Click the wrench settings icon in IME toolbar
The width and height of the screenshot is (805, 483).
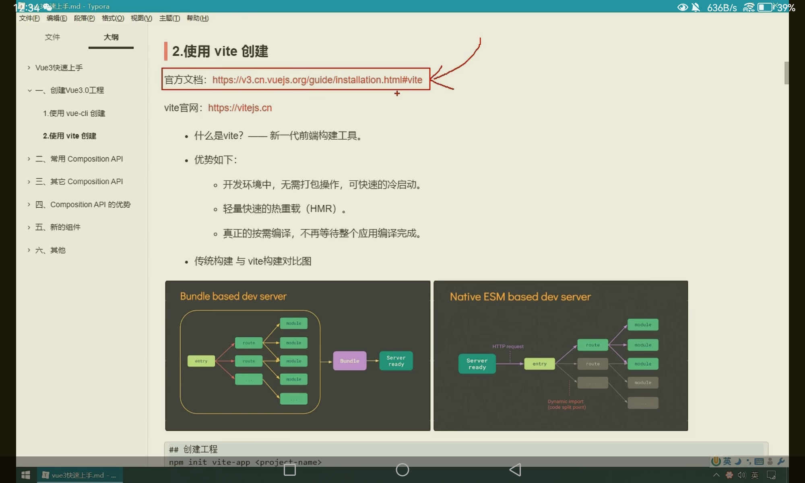pyautogui.click(x=781, y=461)
